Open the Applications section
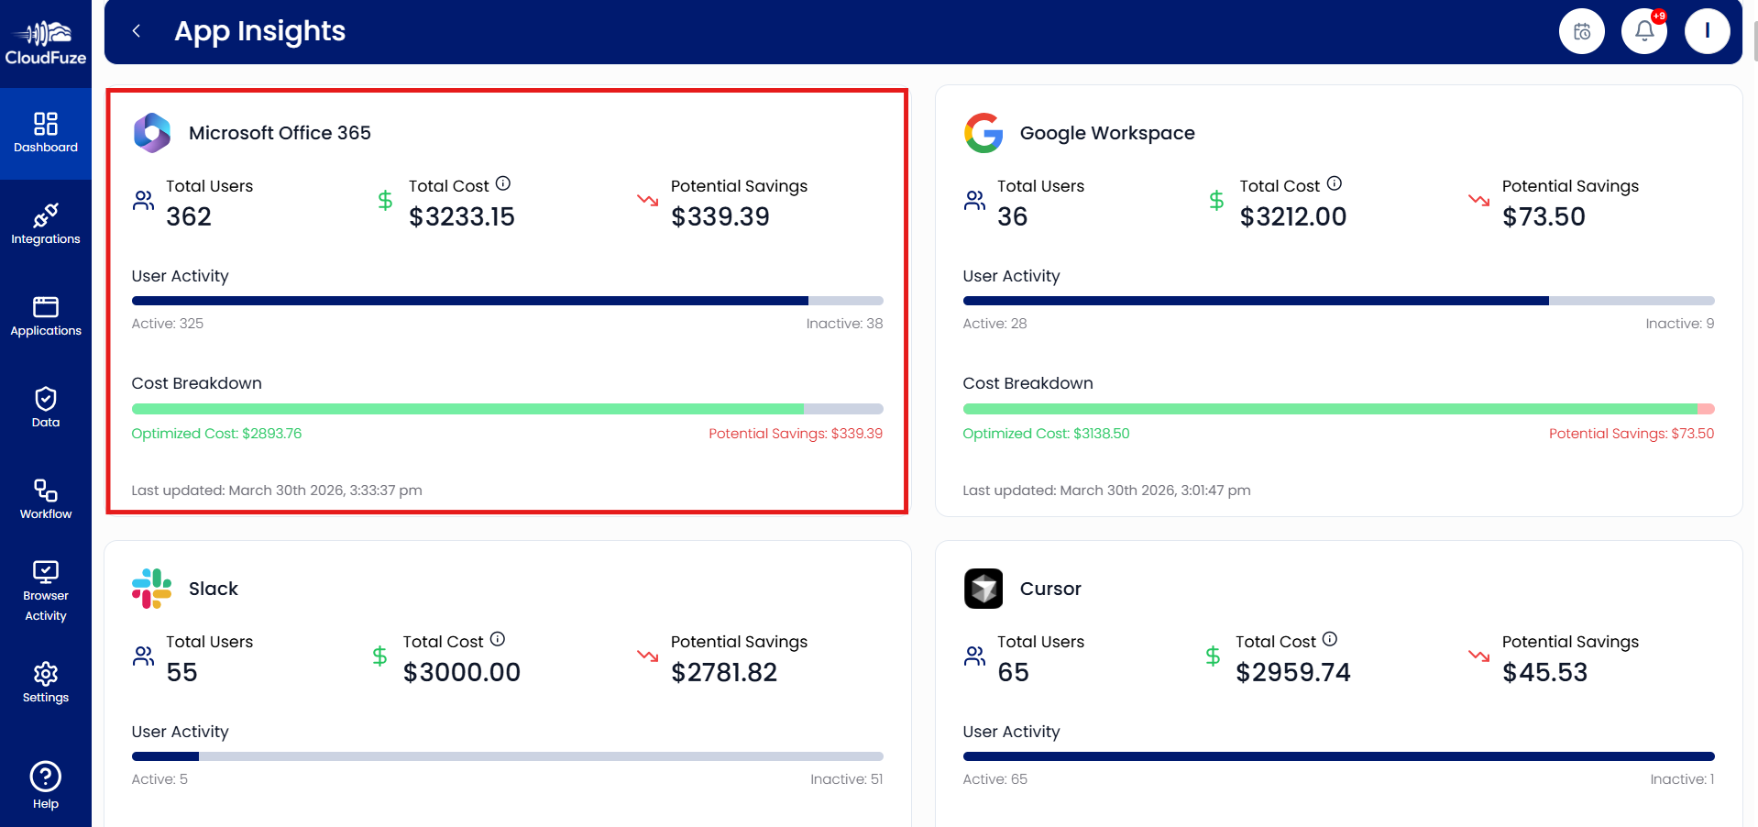Viewport: 1758px width, 827px height. pyautogui.click(x=46, y=314)
